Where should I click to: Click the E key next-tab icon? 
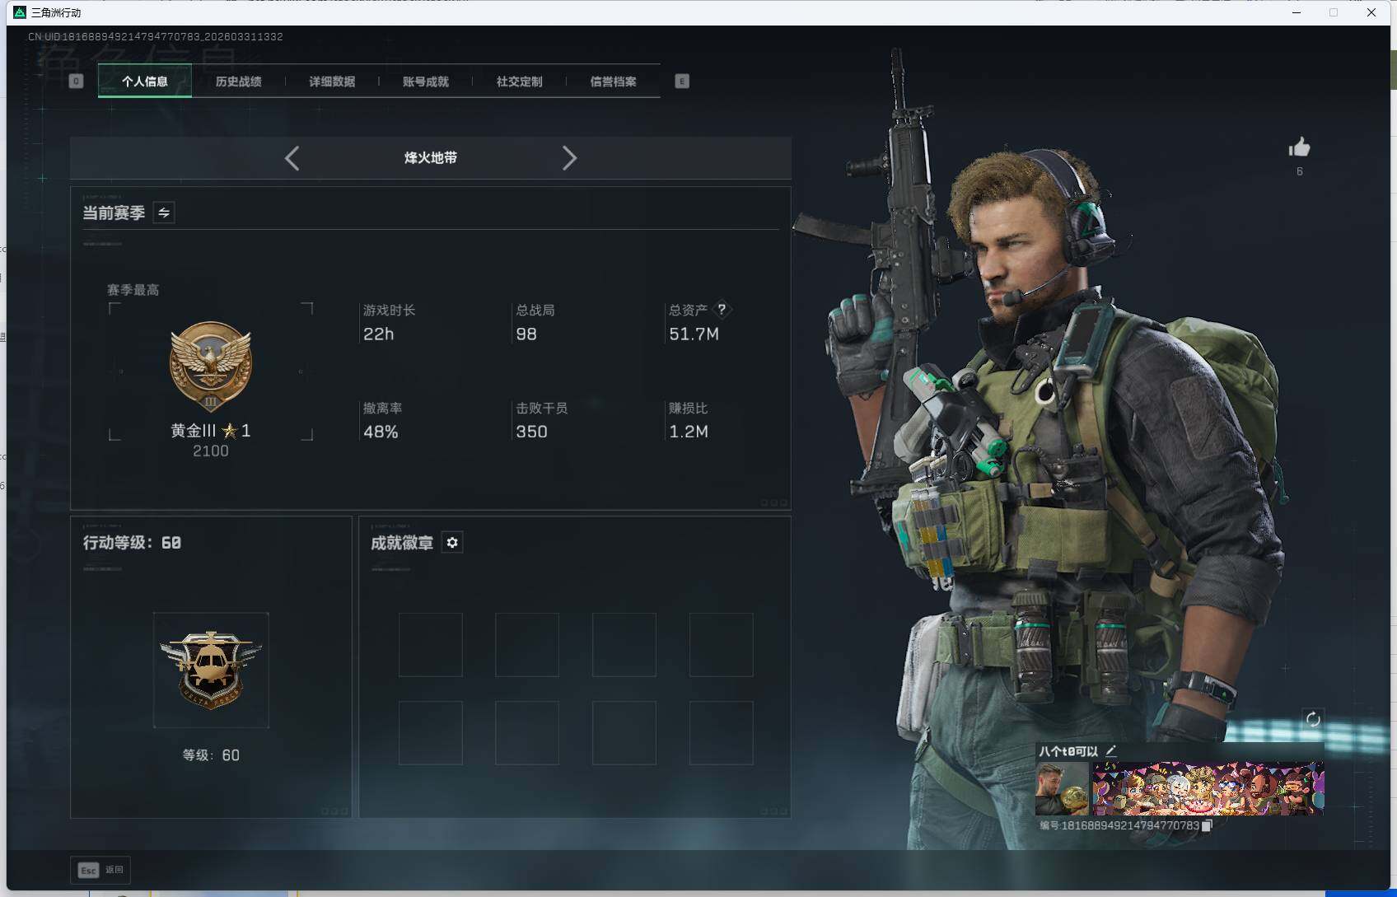(x=682, y=81)
